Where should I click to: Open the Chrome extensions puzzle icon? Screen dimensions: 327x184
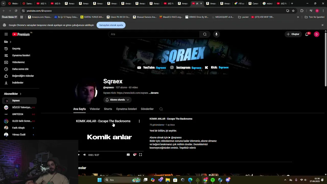pos(302,11)
